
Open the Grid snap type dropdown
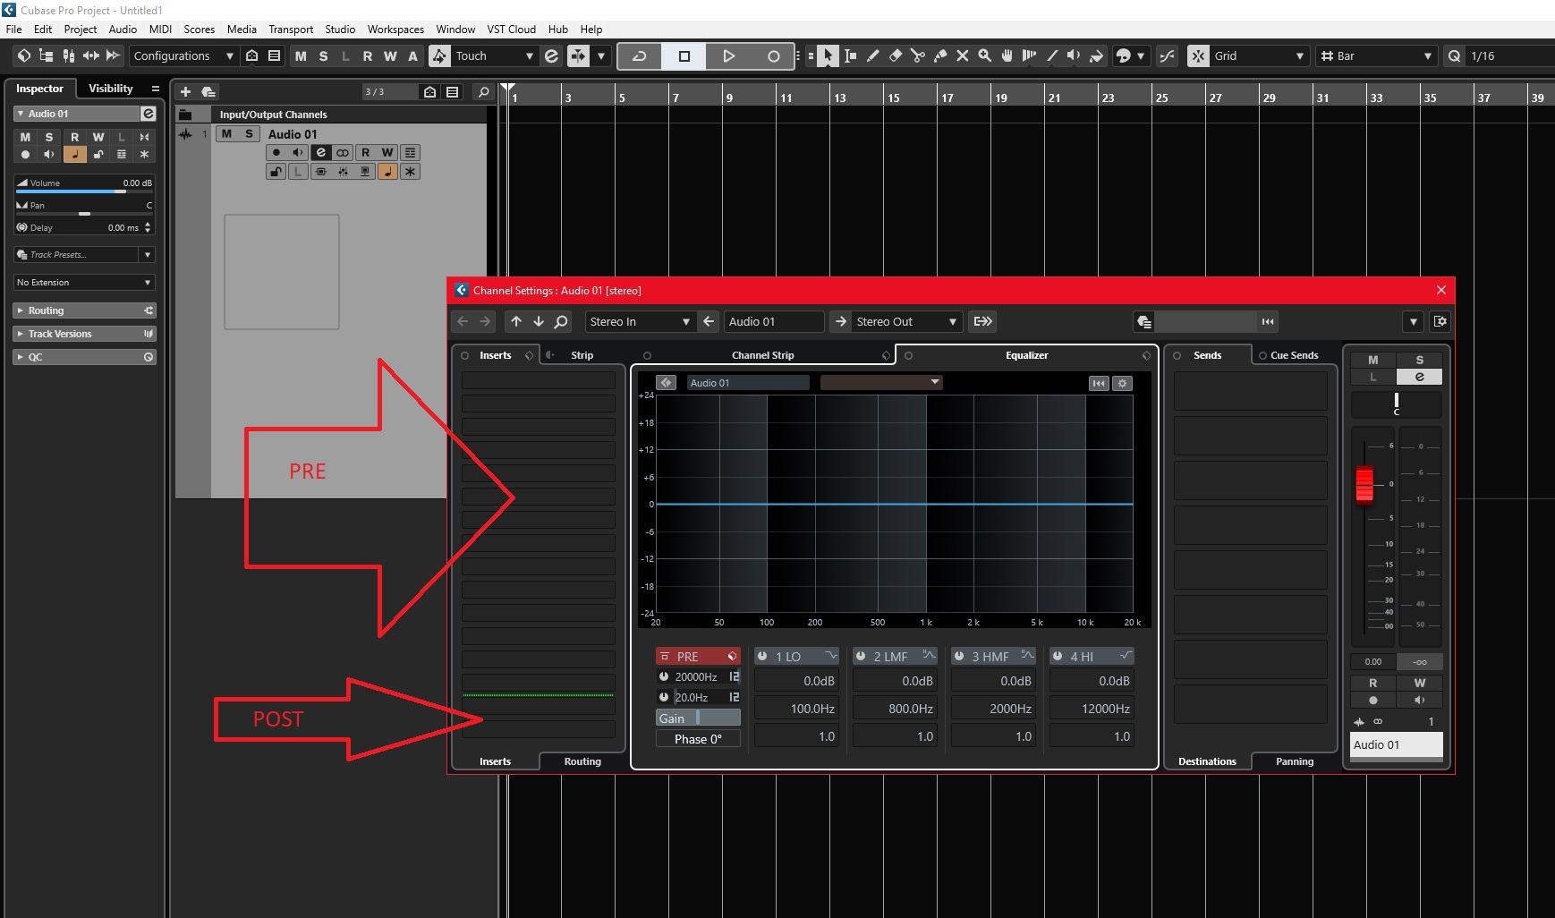point(1259,55)
